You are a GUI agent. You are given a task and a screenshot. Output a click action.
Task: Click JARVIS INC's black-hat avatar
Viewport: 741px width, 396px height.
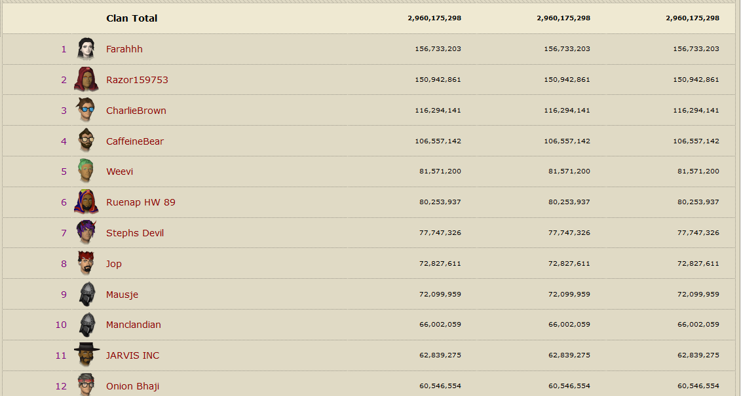pyautogui.click(x=86, y=355)
